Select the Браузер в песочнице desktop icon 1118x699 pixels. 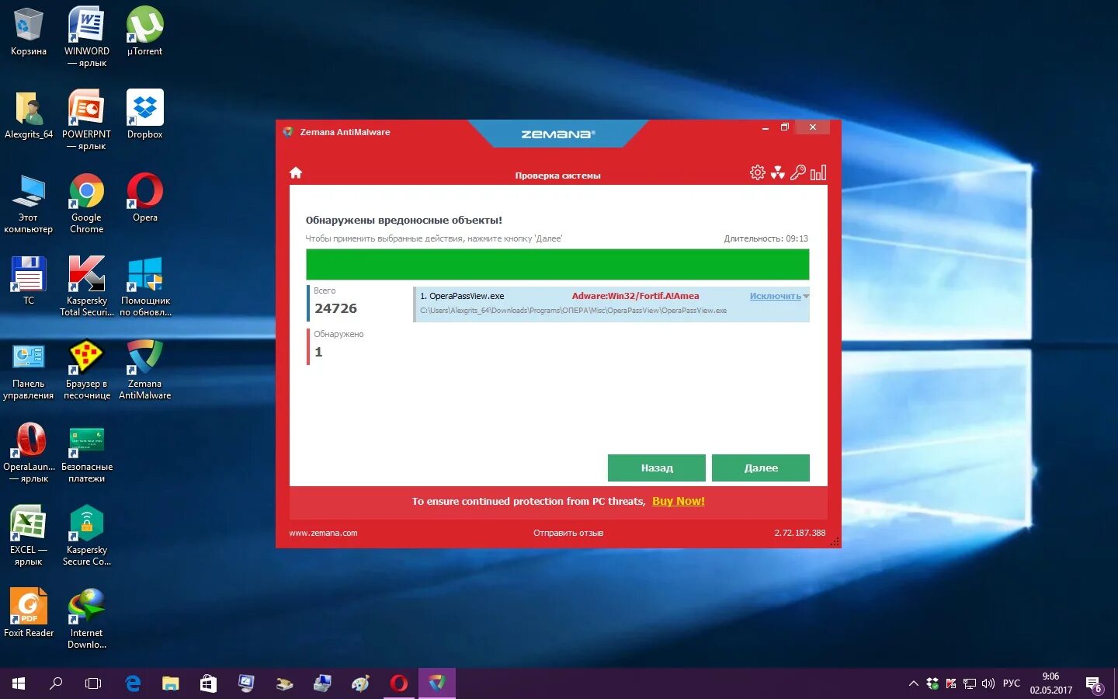pos(87,370)
